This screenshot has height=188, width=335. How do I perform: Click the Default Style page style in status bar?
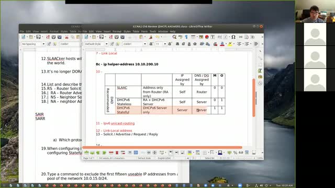(144, 158)
